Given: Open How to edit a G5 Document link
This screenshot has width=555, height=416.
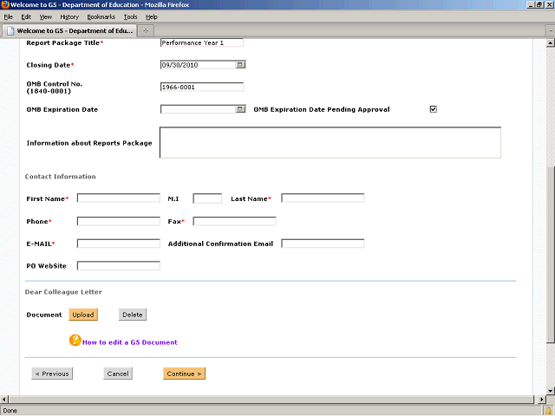Looking at the screenshot, I should pyautogui.click(x=129, y=342).
